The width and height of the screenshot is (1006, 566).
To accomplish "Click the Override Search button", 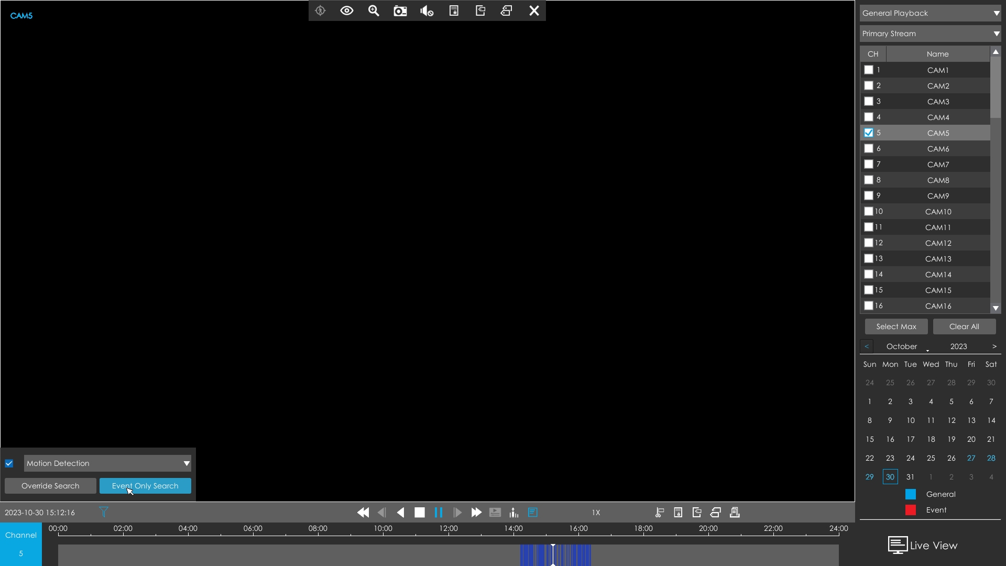I will pyautogui.click(x=50, y=486).
